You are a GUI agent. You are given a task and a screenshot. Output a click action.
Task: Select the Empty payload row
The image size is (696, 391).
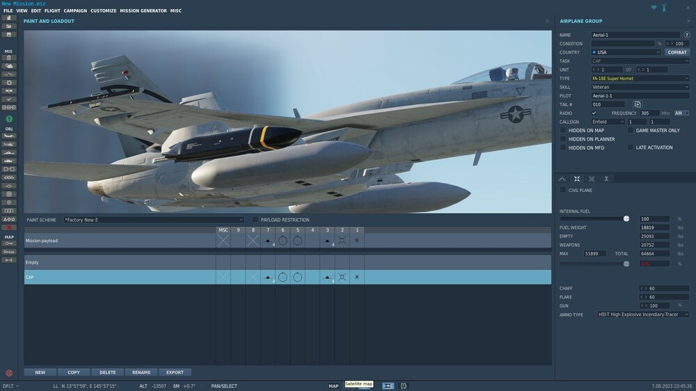click(x=287, y=262)
